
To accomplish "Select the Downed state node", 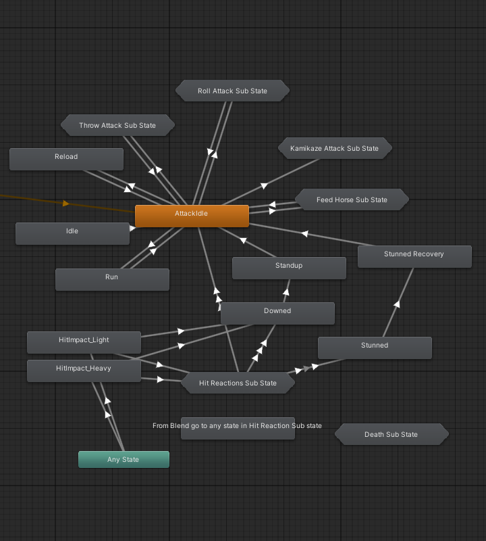I will (277, 313).
